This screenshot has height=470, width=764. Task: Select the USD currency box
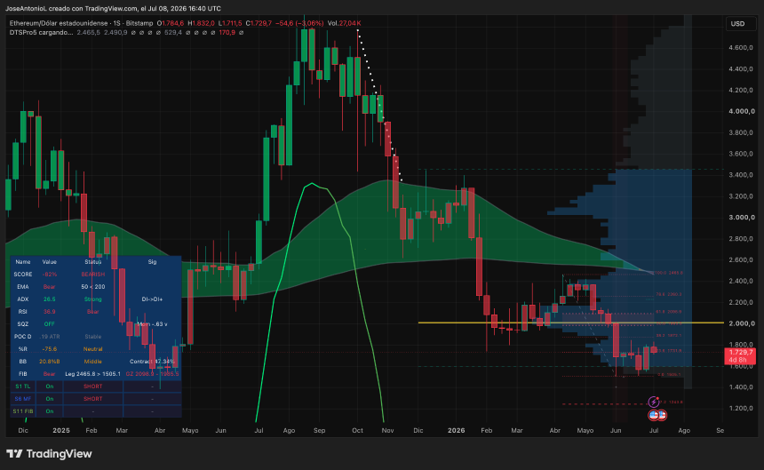(737, 23)
